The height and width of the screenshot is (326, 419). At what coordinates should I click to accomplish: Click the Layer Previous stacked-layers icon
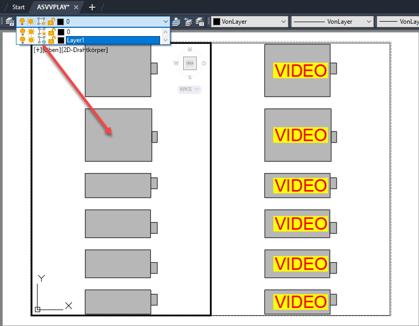pyautogui.click(x=188, y=22)
